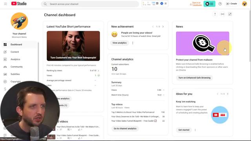Click Go to channel analytics button

125,128
